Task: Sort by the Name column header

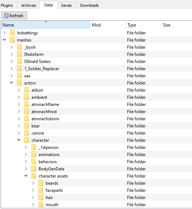Action: point(46,25)
